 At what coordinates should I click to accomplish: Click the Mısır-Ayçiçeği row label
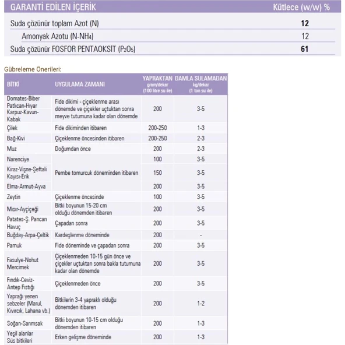(23, 209)
